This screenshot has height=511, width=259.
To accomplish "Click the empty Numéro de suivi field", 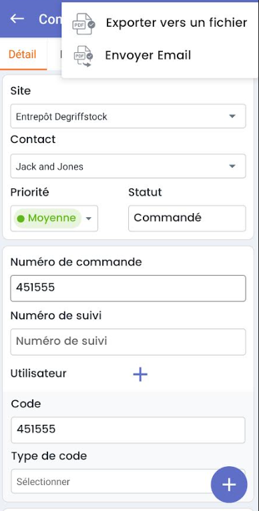I will (128, 342).
